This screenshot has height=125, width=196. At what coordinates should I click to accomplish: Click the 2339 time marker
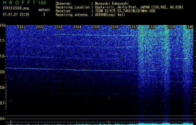pos(171,27)
